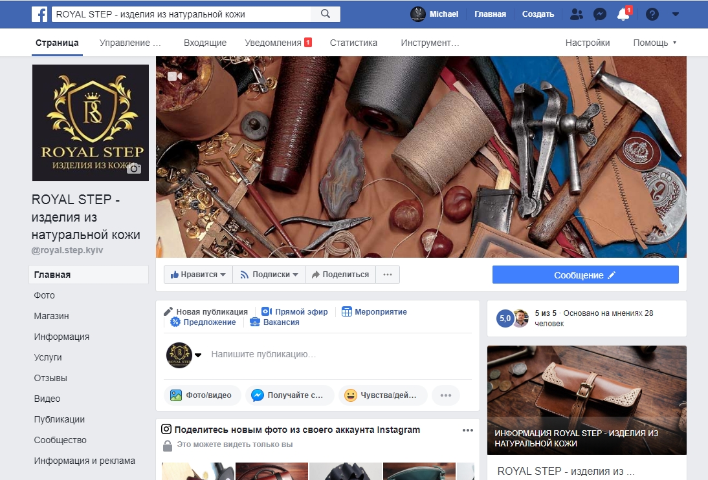Click Michael's profile avatar
This screenshot has width=708, height=480.
tap(417, 14)
